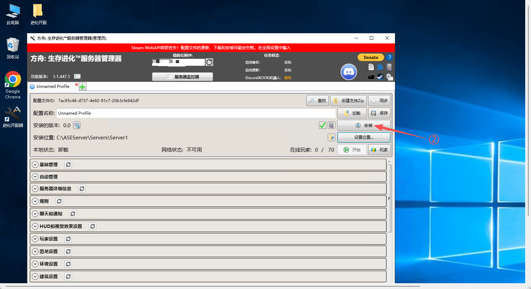This screenshot has width=531, height=289.
Task: Click the Discord(KOOK)机器人 status 禁用
Action: [x=288, y=78]
